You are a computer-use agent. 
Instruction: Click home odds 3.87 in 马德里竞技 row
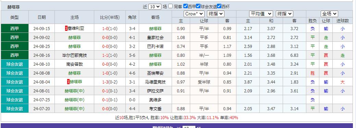point(248,82)
